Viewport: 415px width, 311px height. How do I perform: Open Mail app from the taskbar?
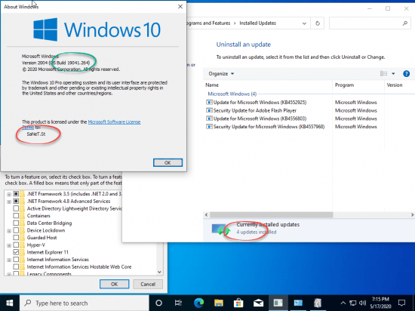coord(258,303)
